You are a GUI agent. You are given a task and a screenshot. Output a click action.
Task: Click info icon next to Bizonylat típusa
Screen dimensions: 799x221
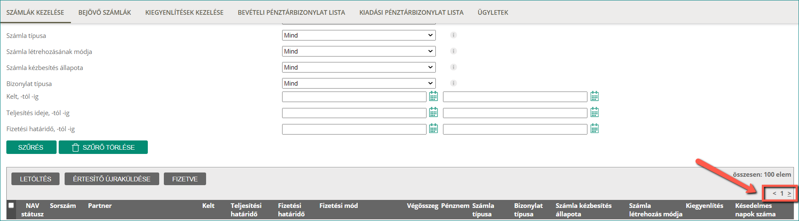click(454, 83)
